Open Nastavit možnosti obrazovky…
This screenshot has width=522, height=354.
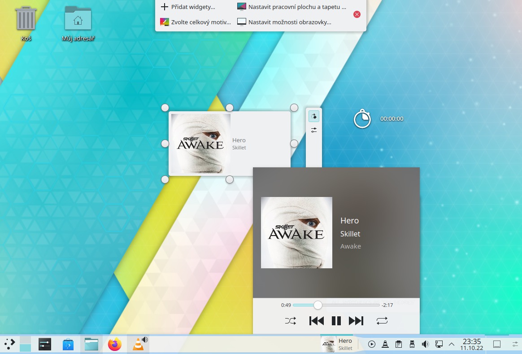(x=284, y=22)
